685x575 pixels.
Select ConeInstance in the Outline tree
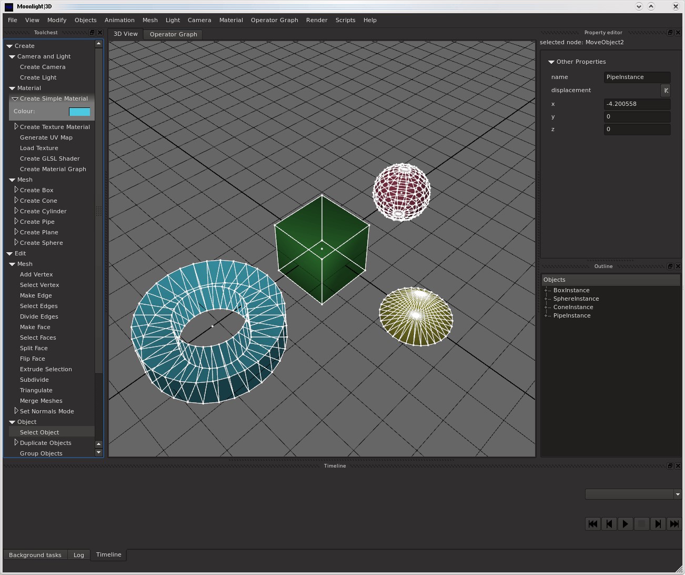[573, 307]
